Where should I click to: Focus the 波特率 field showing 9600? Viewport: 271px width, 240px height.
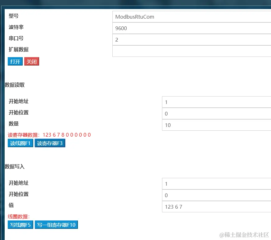[x=192, y=28]
